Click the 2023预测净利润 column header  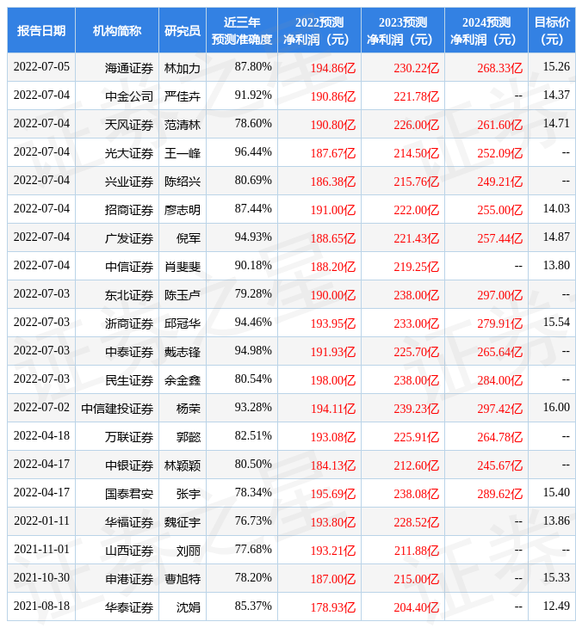click(x=402, y=31)
